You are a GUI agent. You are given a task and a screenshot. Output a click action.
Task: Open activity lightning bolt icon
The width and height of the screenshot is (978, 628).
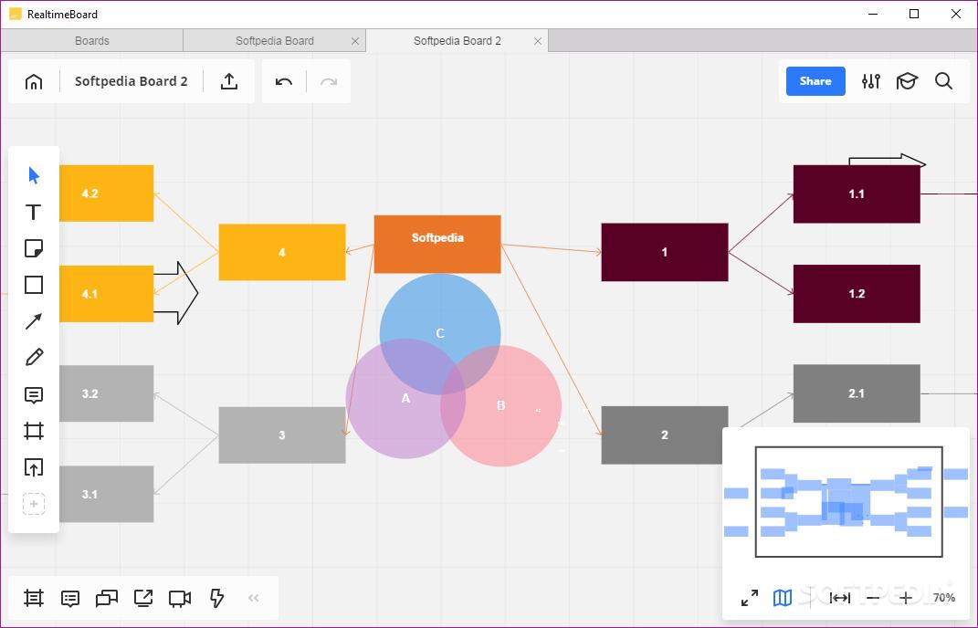pyautogui.click(x=216, y=598)
